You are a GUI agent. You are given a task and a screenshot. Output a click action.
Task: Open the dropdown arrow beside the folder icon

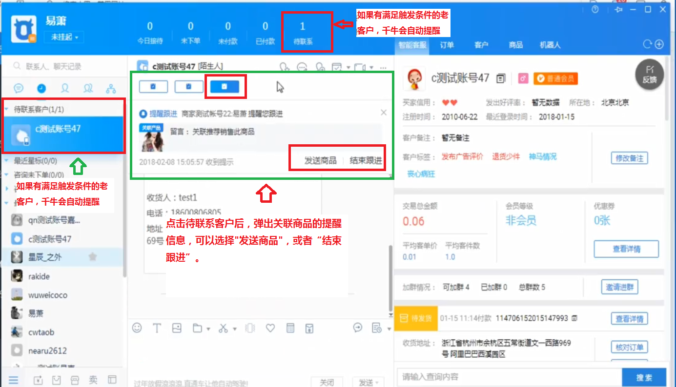[208, 329]
